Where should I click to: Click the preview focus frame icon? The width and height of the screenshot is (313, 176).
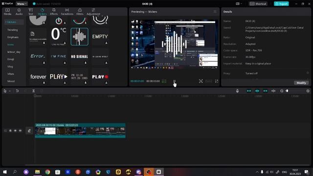tap(201, 81)
